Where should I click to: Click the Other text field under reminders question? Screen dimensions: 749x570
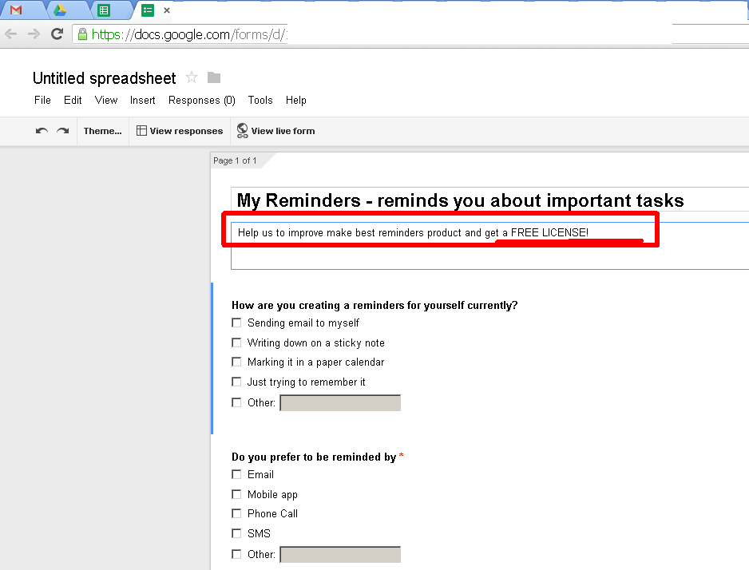click(340, 403)
